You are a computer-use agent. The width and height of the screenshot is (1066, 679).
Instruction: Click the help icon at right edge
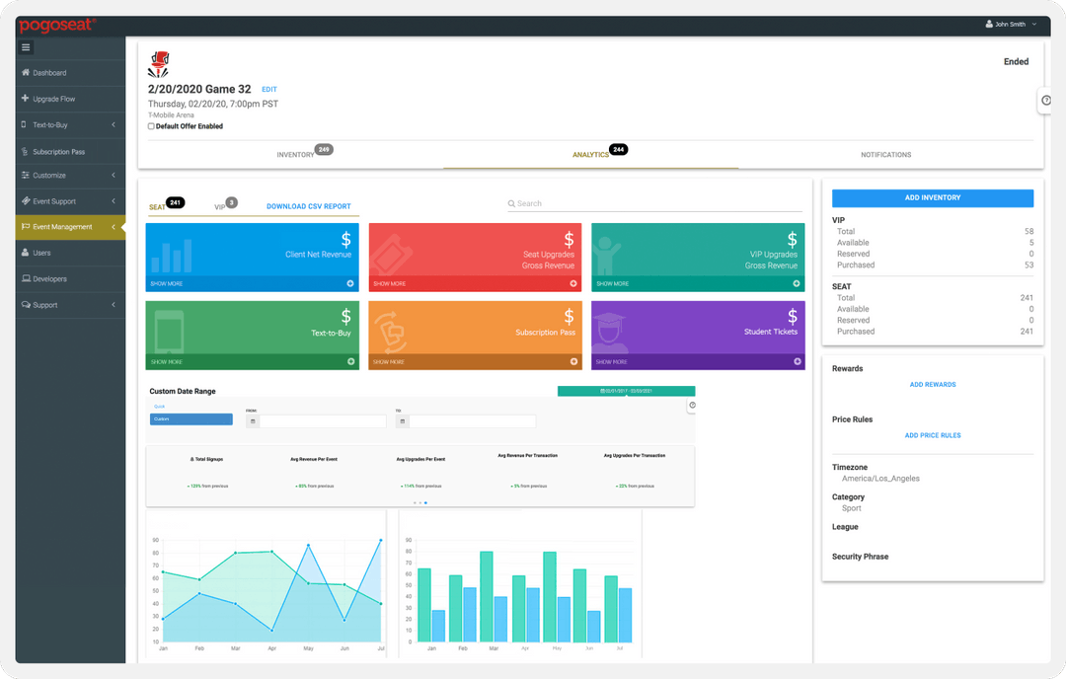1046,100
